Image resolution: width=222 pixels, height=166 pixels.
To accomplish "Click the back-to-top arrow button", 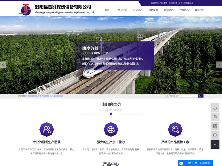I will 215,144.
